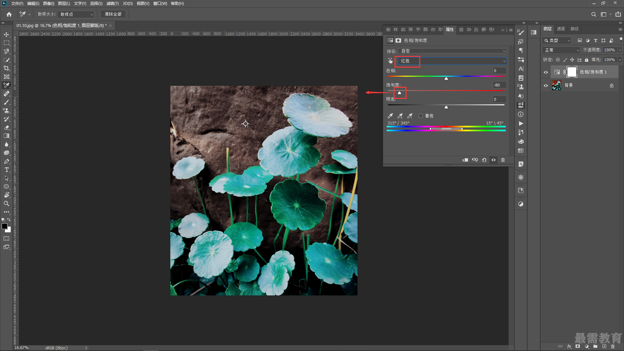Open the 窗口(W) menu
The width and height of the screenshot is (624, 351).
click(160, 4)
